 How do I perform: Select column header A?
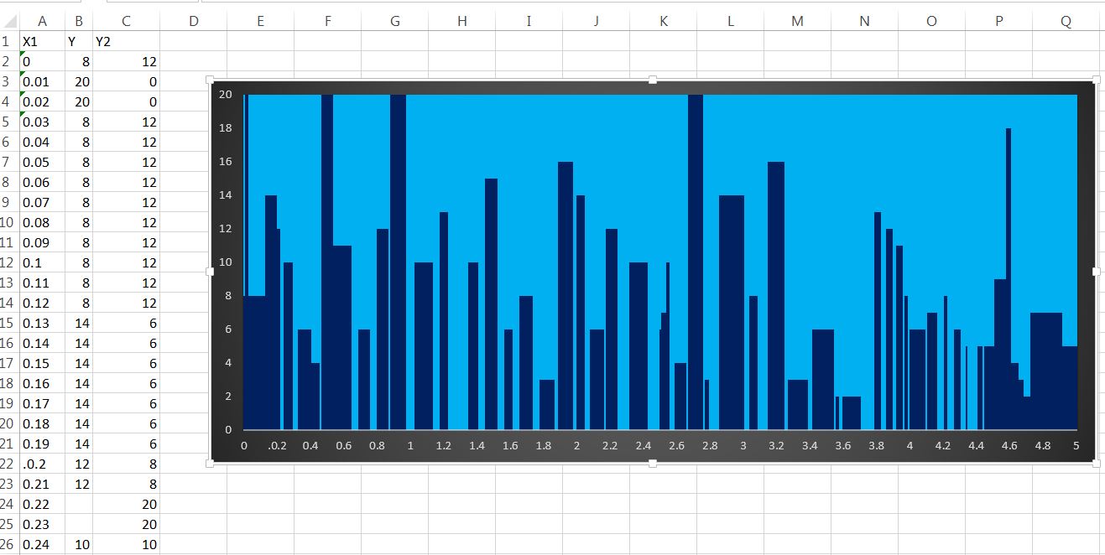point(43,20)
